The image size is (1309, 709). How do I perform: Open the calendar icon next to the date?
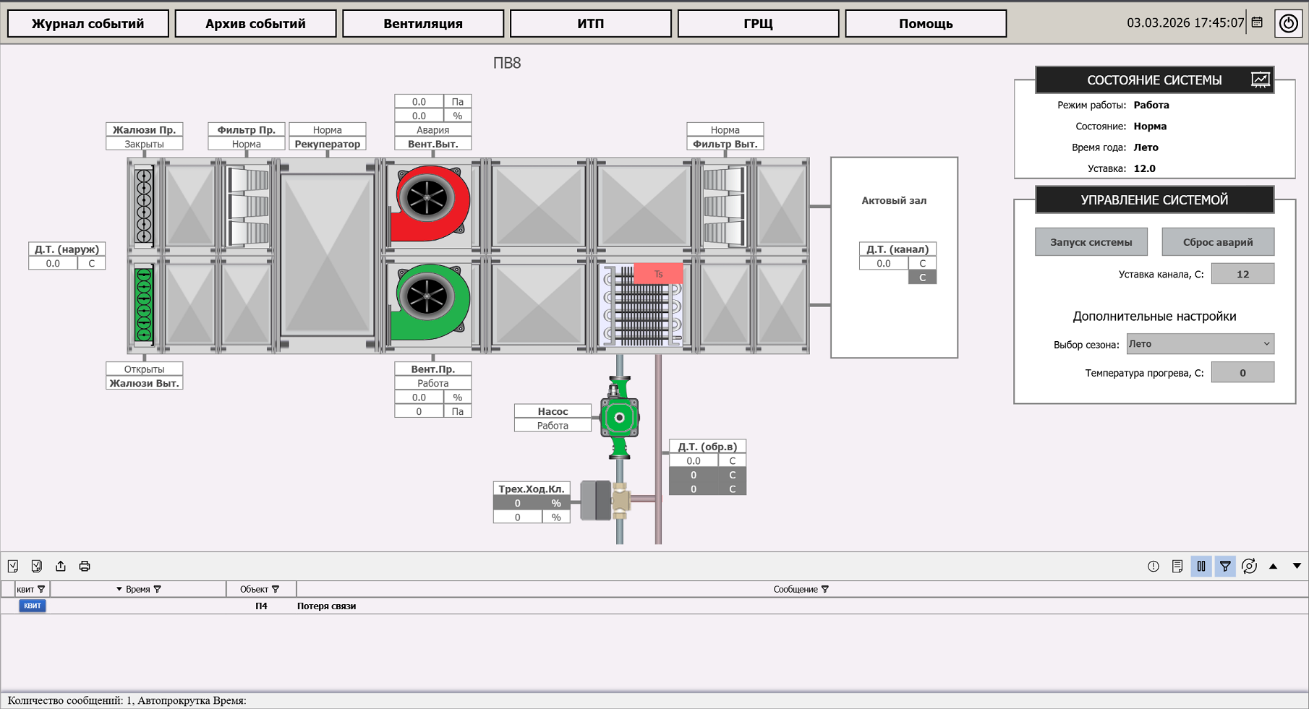click(x=1258, y=22)
